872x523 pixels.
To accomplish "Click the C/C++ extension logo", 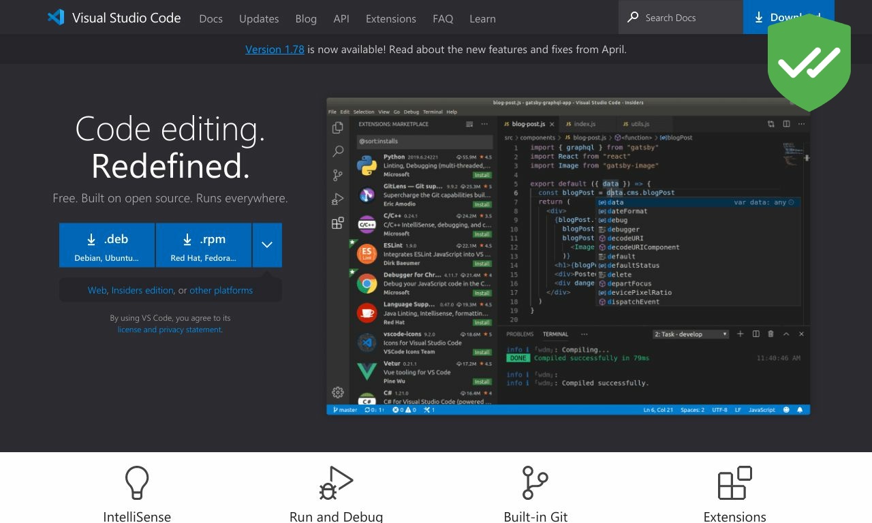I will [367, 225].
